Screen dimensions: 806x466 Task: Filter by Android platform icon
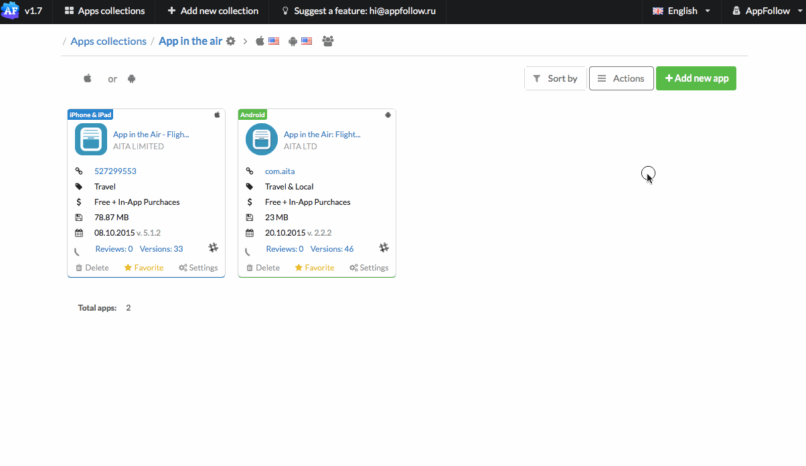[x=132, y=79]
